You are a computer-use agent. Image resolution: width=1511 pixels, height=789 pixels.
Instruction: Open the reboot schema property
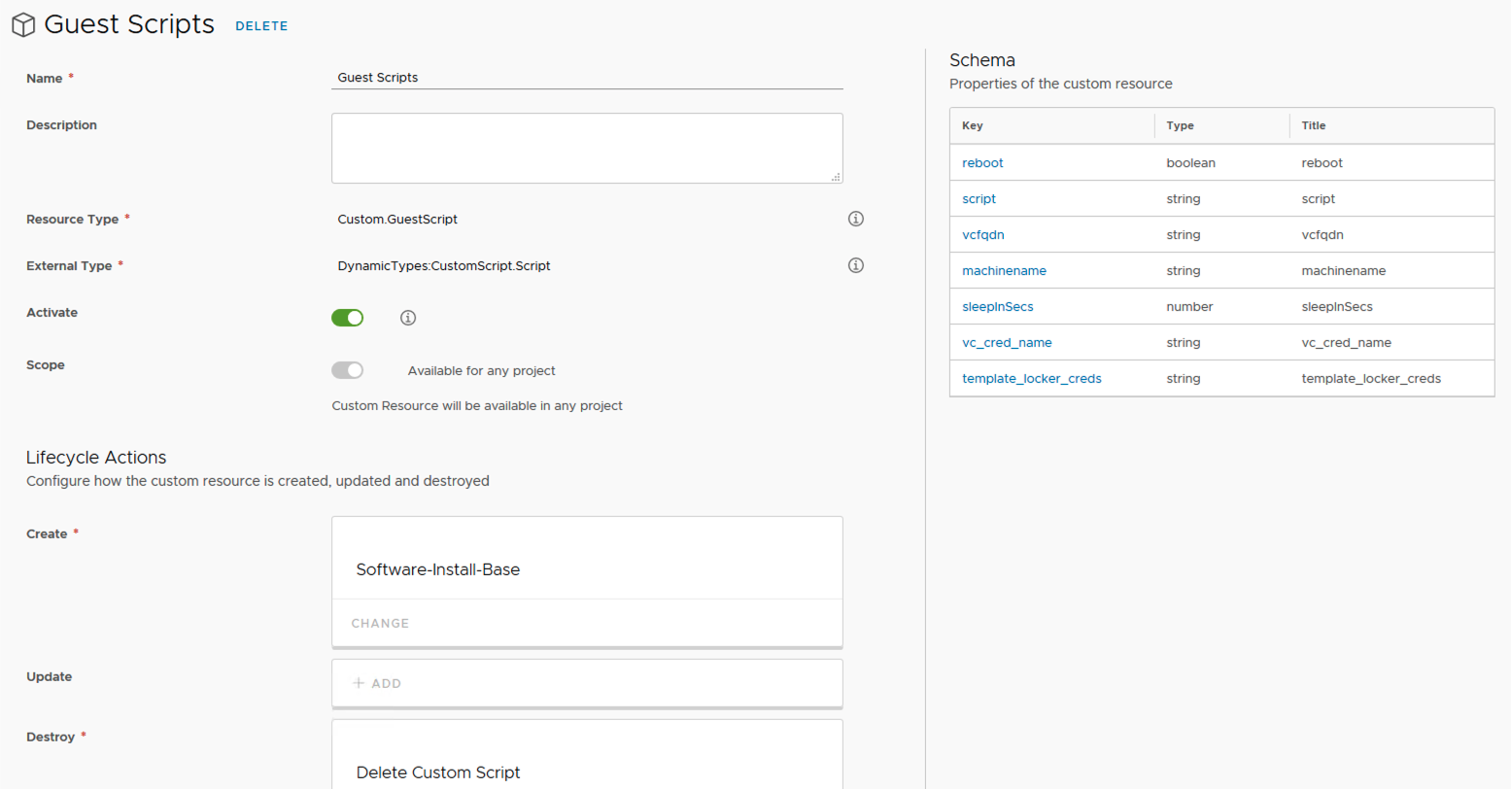click(x=982, y=163)
